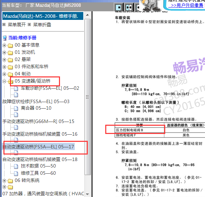The image size is (205, 197).
Task: Click the 换档电磁阀 F table cell
Action: (140, 135)
